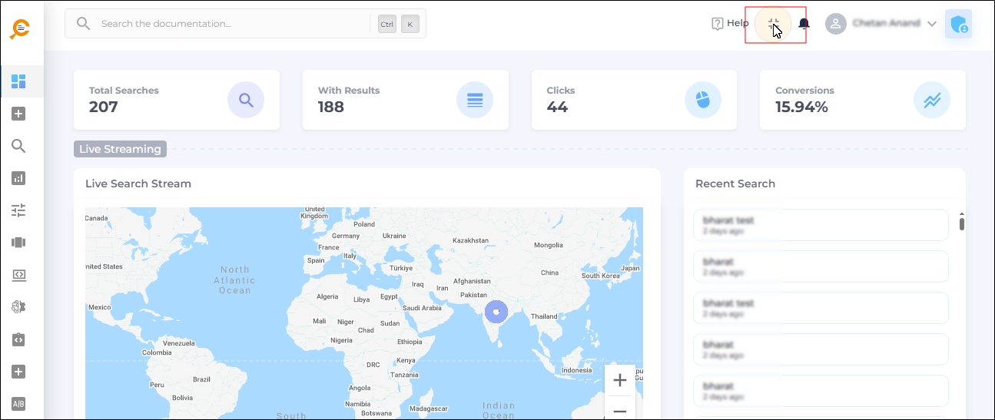Screen dimensions: 995x420
Task: Open the dashboard icon in the sidebar
Action: [x=19, y=81]
